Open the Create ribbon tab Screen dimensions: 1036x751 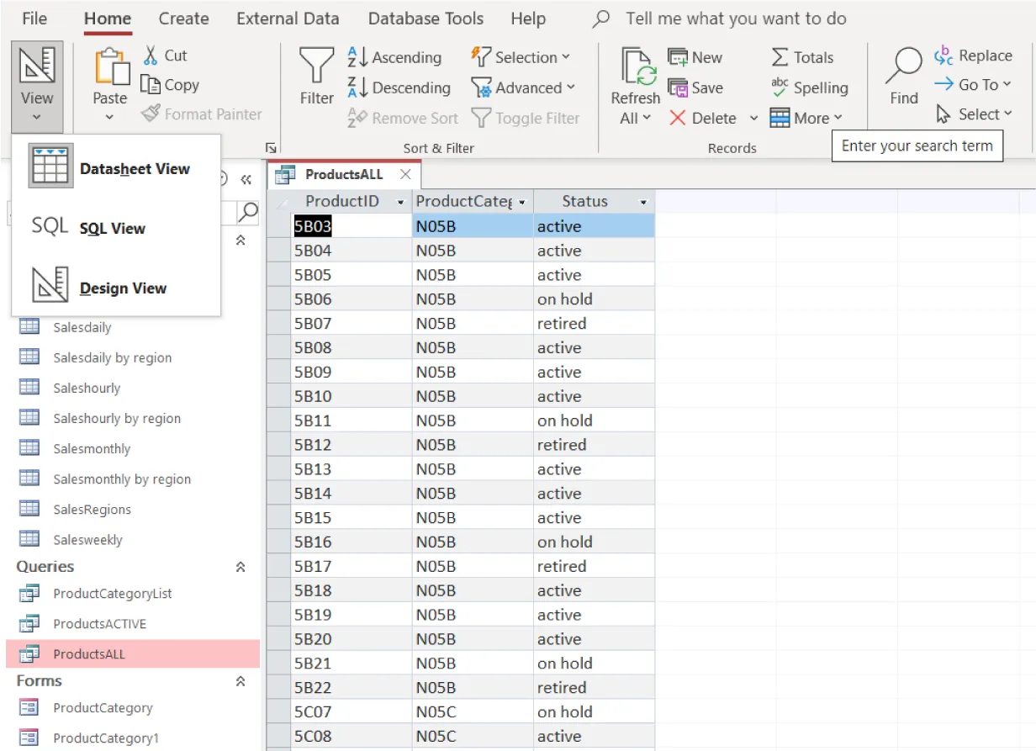pyautogui.click(x=183, y=18)
